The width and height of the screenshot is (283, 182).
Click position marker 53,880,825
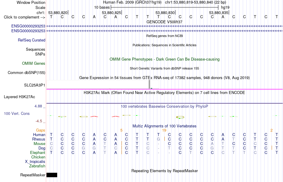click(x=111, y=13)
